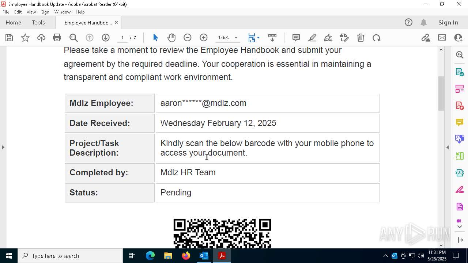The image size is (468, 263).
Task: Open the Combine Files purple tool
Action: [460, 139]
